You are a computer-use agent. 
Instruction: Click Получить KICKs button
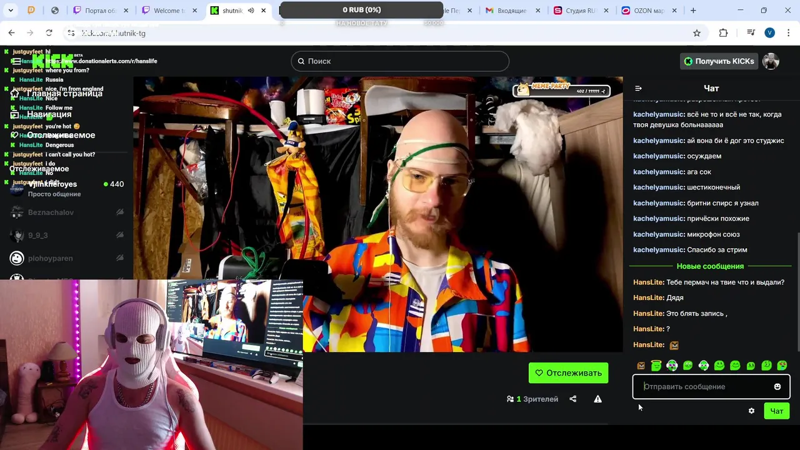click(x=718, y=61)
